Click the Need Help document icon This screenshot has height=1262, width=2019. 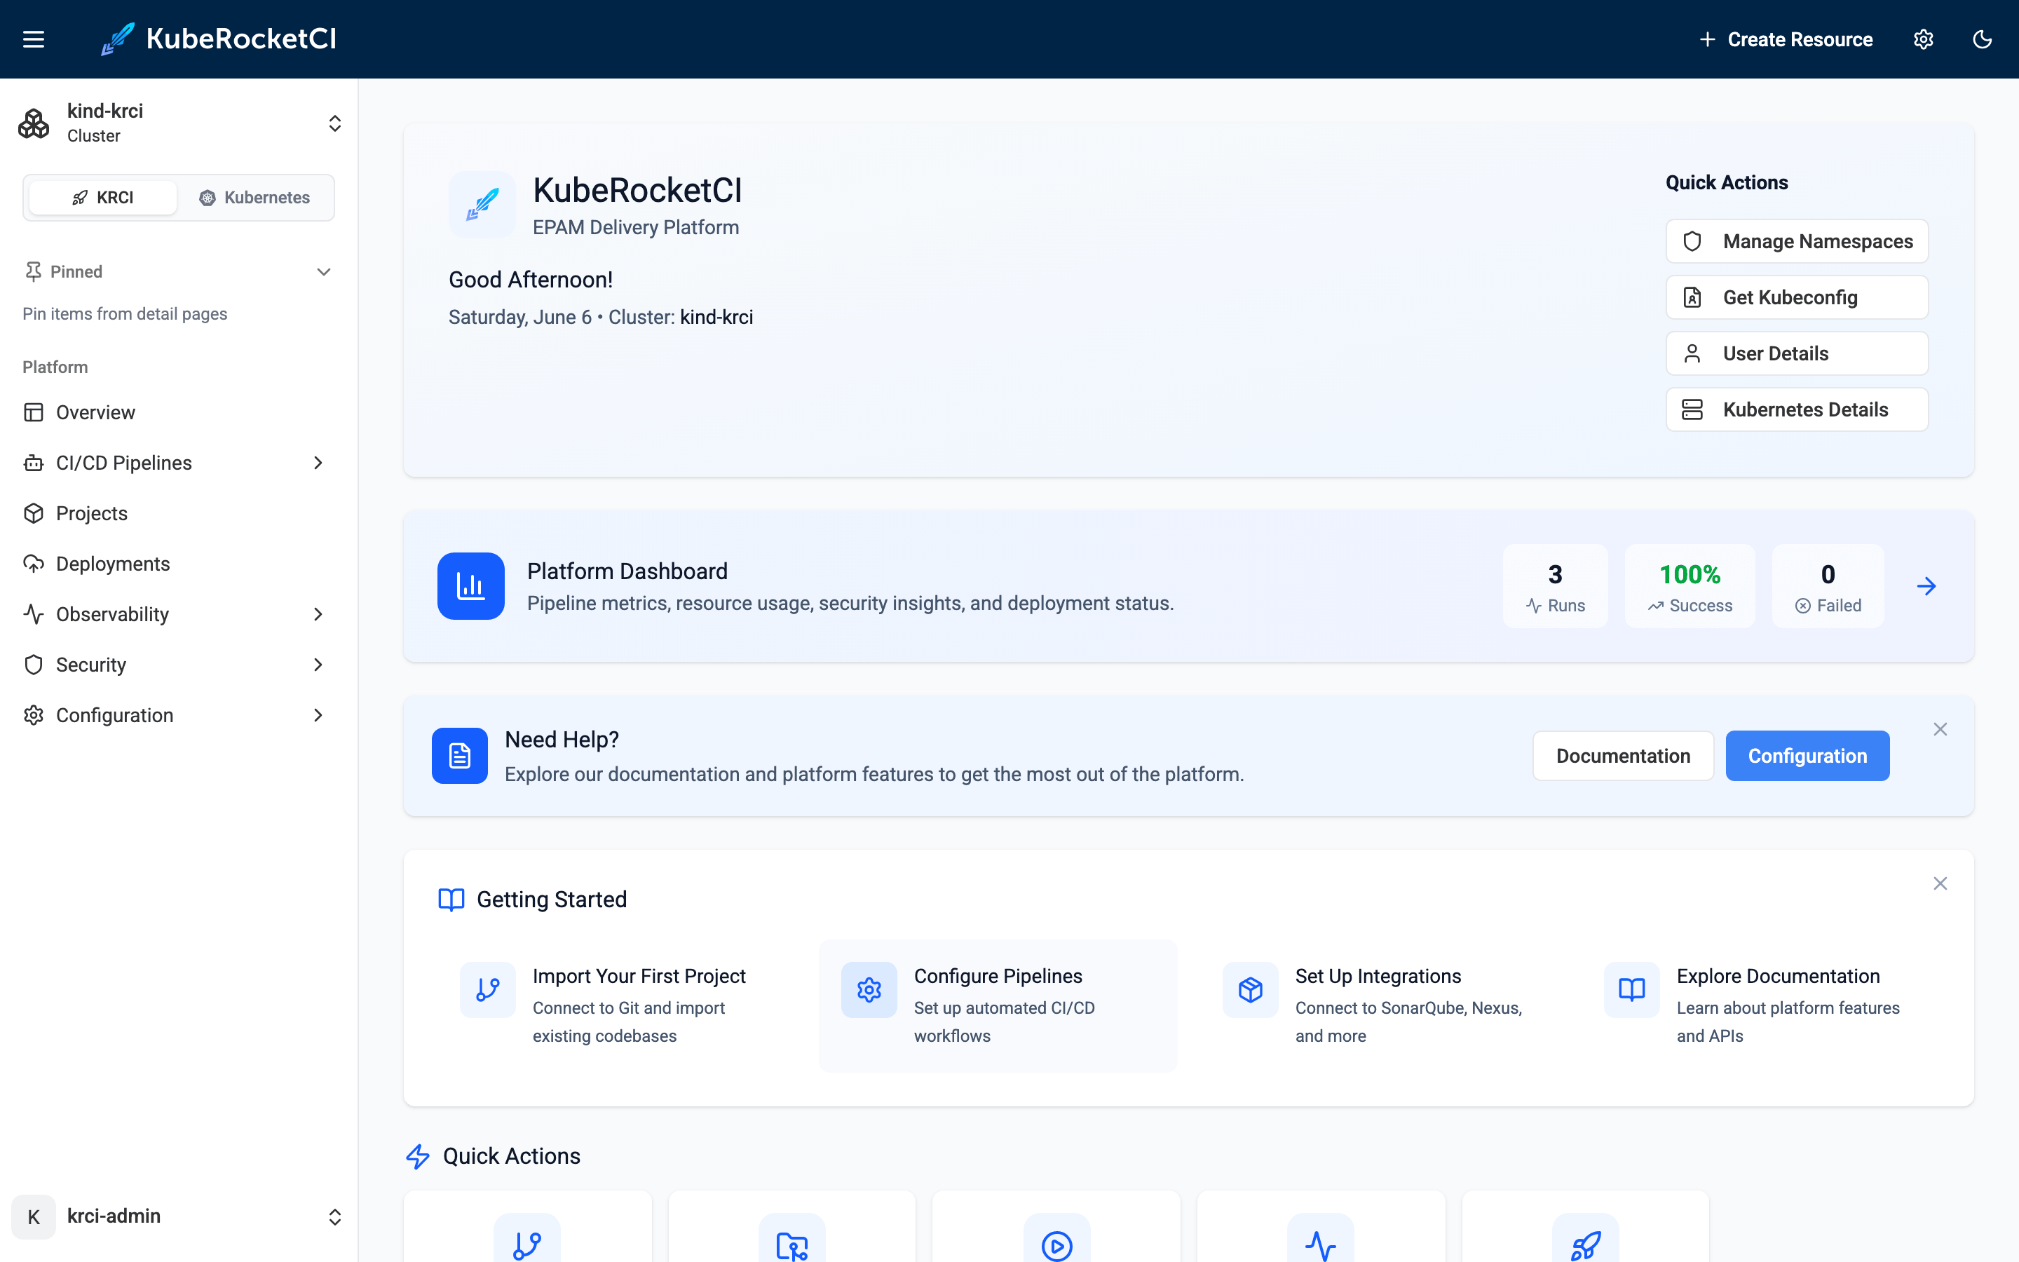[x=460, y=755]
